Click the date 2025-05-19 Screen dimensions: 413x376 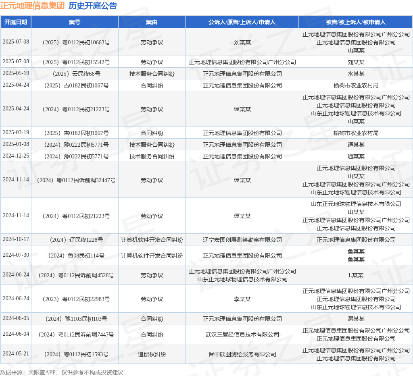point(16,73)
